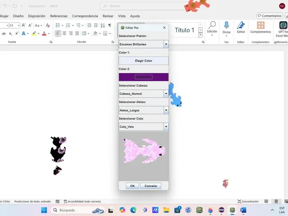Apply red font color
The image size is (288, 216).
44,33
